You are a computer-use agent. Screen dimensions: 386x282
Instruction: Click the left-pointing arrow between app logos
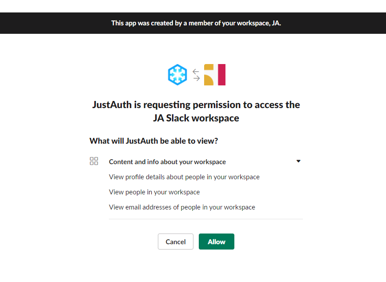point(196,72)
